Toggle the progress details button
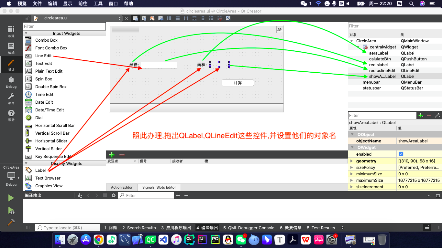442x248 pixels. (x=427, y=228)
